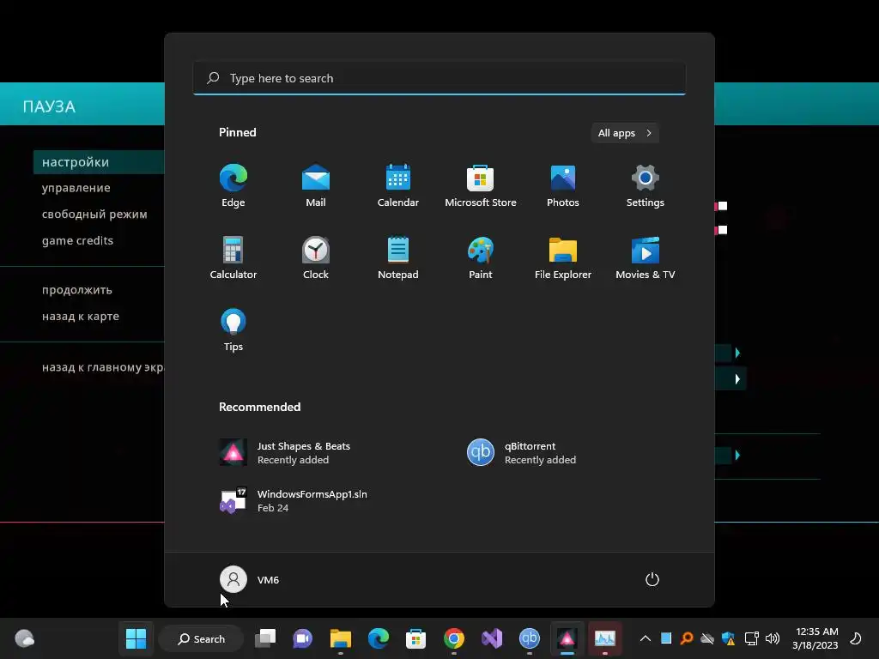Open Windows Security shield tray icon
Viewport: 879px width, 659px height.
tap(728, 638)
